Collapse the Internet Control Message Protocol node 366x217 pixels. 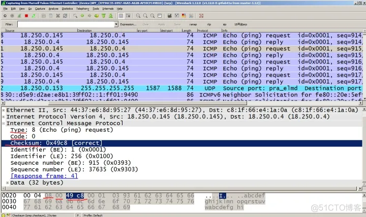tap(3, 123)
